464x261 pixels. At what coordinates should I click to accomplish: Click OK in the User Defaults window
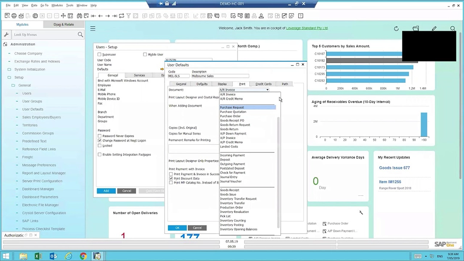(x=177, y=228)
